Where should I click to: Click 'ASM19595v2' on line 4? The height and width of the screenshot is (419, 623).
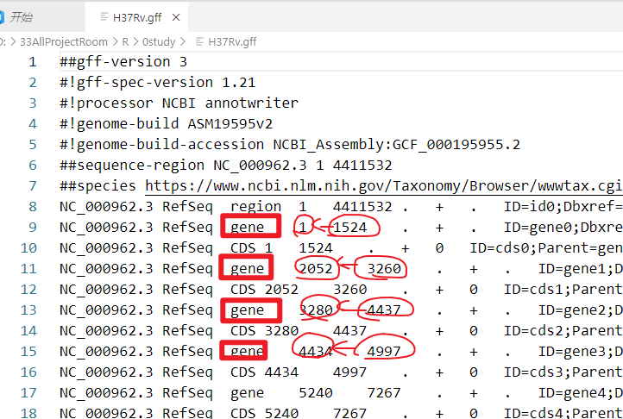coord(230,124)
